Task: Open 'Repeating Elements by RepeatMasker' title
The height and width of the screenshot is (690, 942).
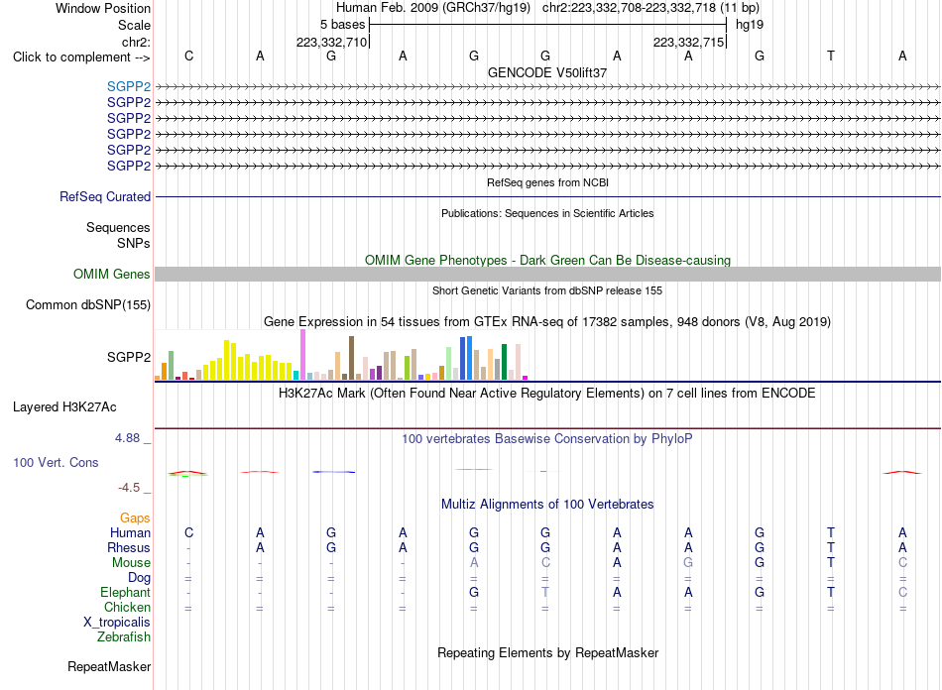Action: tap(547, 652)
